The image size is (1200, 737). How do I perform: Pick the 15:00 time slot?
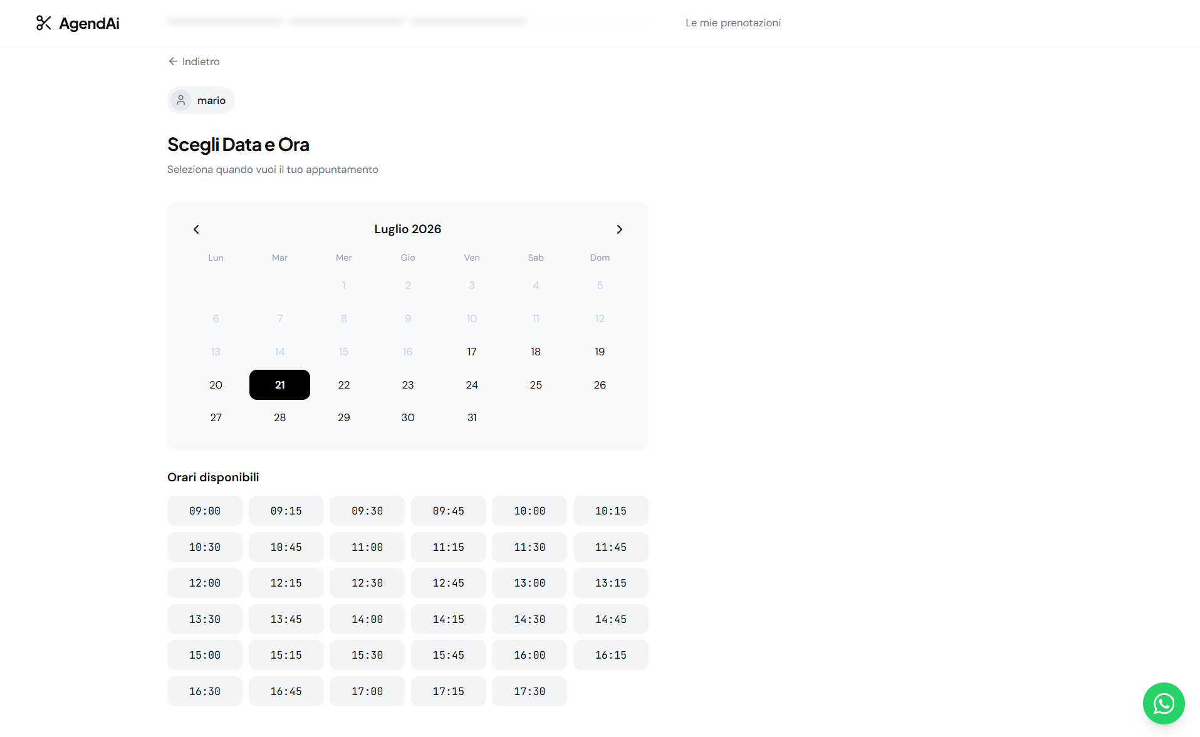tap(205, 655)
